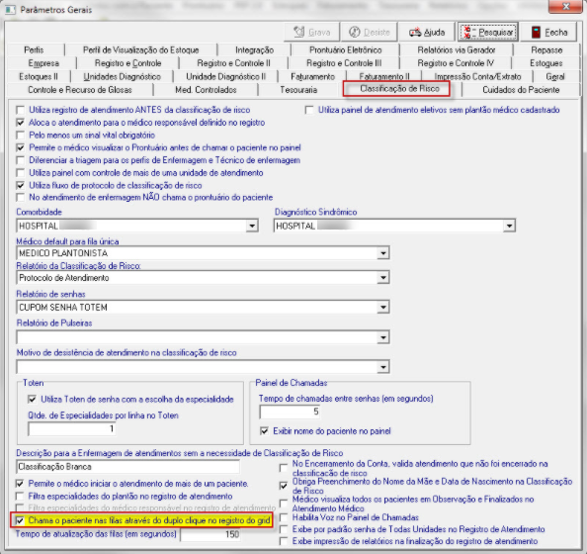Expand the Relatório de senhas dropdown
The width and height of the screenshot is (587, 554).
point(383,308)
